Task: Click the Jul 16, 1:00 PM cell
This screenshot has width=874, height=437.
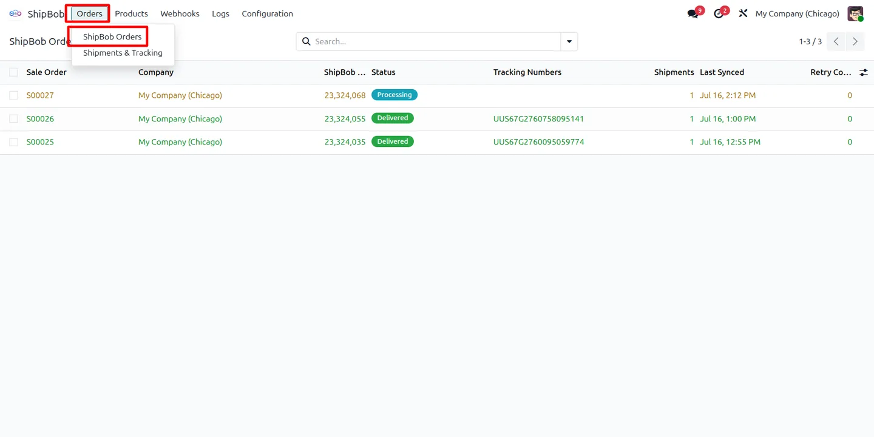Action: 728,119
